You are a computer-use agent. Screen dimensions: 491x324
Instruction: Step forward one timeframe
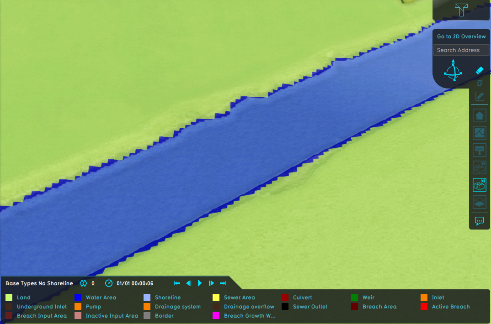pyautogui.click(x=211, y=283)
